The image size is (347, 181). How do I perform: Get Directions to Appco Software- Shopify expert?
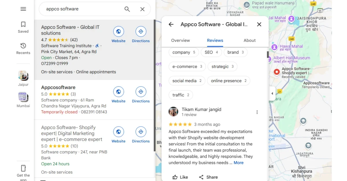(x=141, y=132)
